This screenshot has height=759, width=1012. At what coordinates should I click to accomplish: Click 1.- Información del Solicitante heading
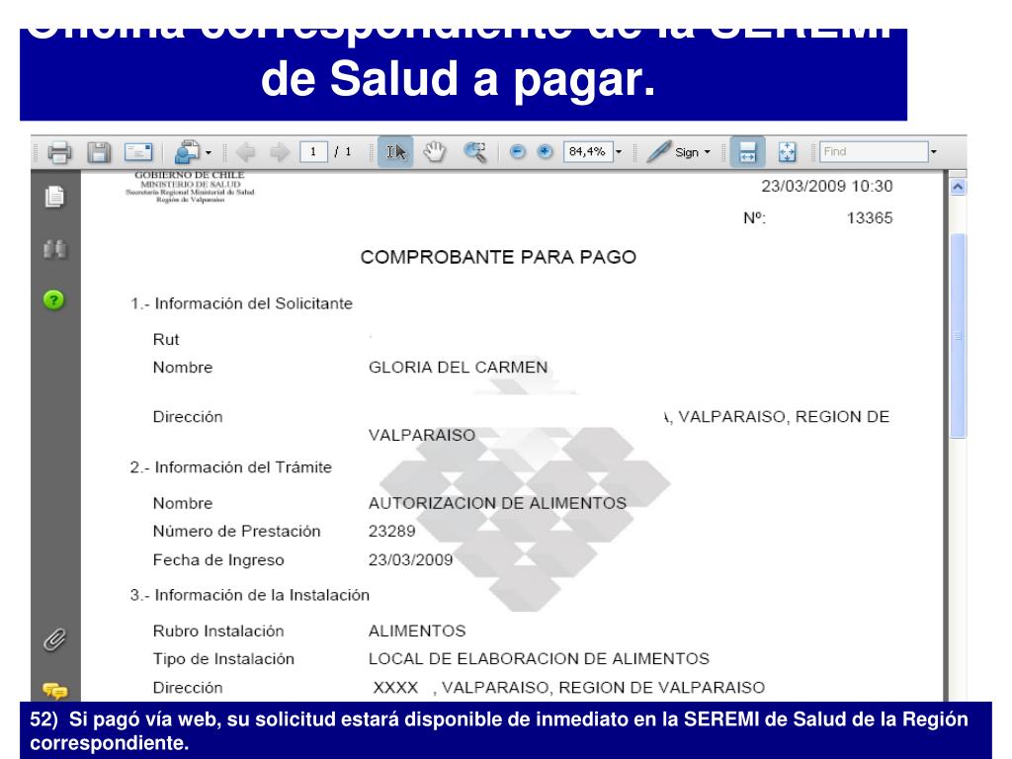(241, 304)
